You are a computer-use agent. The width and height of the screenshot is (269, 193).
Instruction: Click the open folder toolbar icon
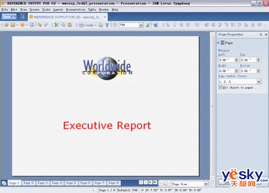[6, 25]
